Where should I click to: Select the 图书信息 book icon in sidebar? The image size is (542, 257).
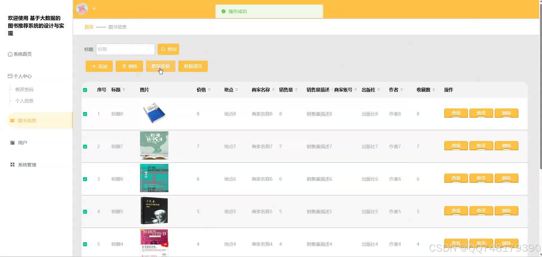pyautogui.click(x=12, y=120)
